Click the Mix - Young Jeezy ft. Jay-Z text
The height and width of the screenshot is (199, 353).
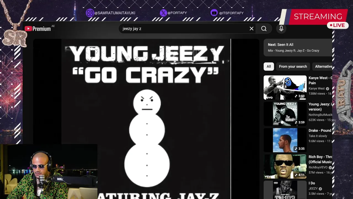pos(293,51)
